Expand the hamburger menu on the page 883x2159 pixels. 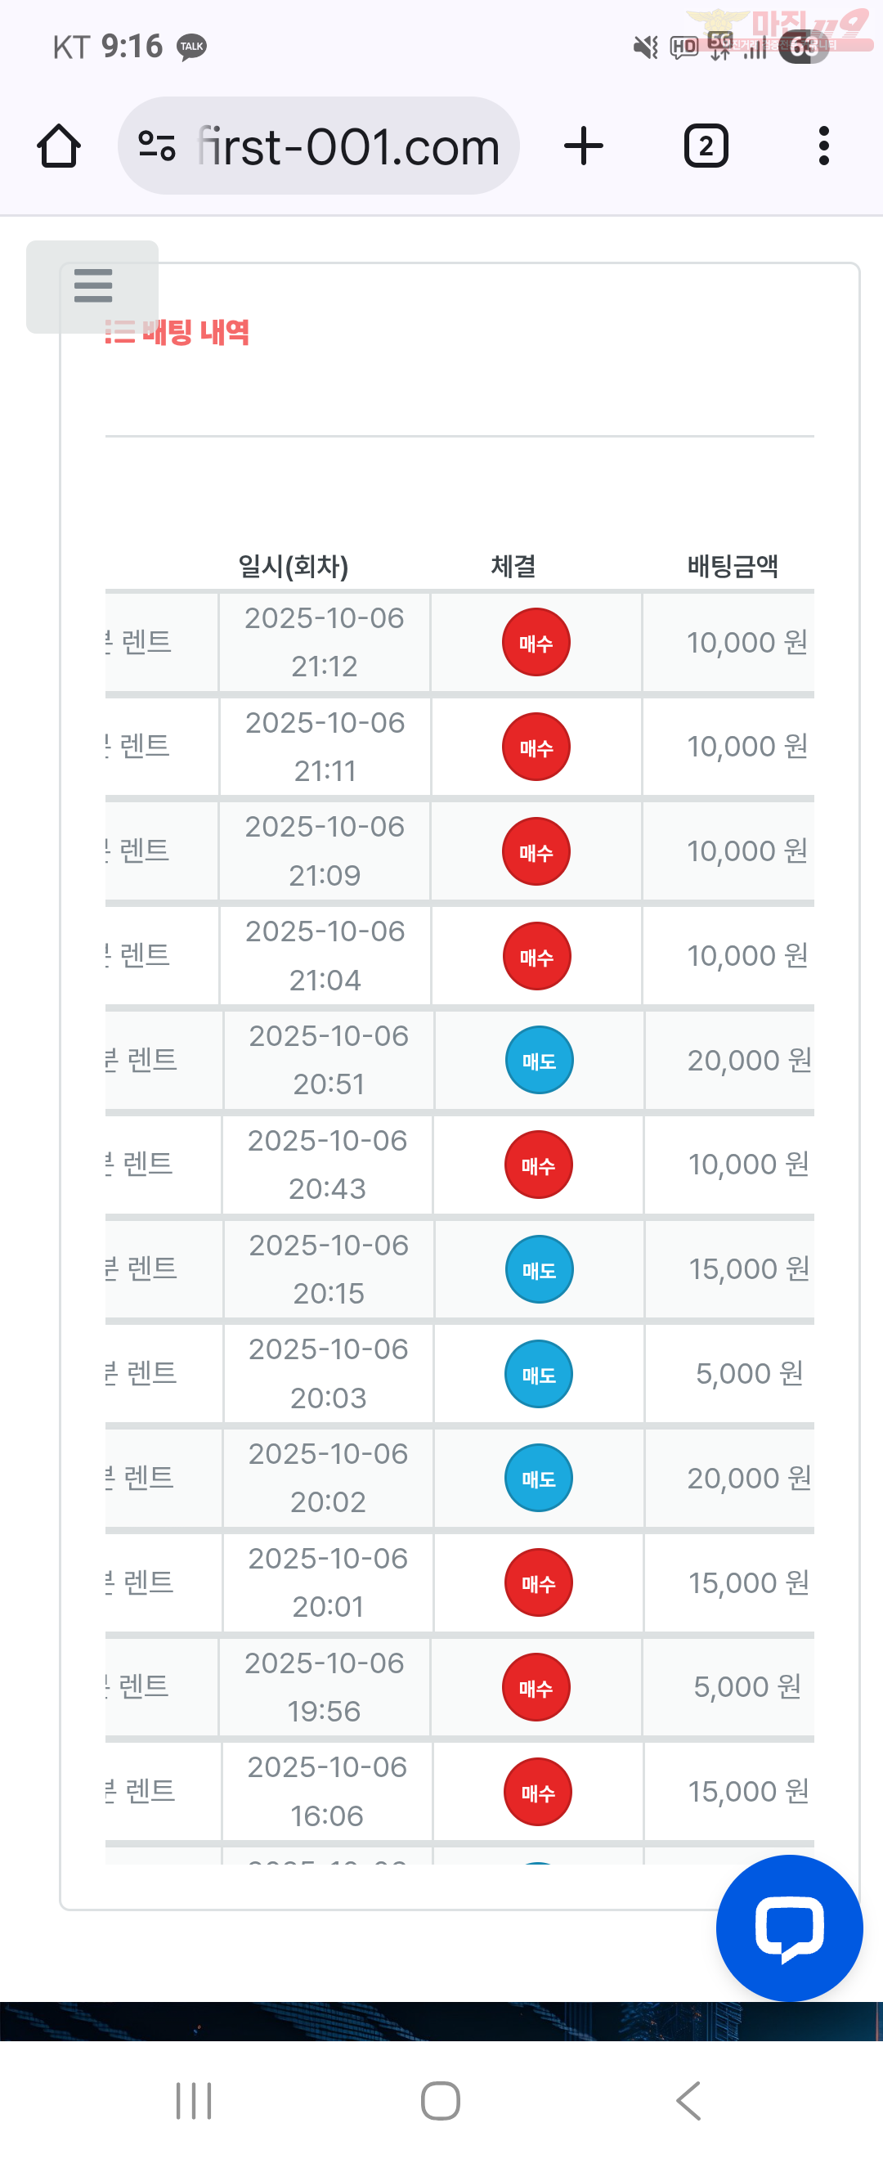93,285
